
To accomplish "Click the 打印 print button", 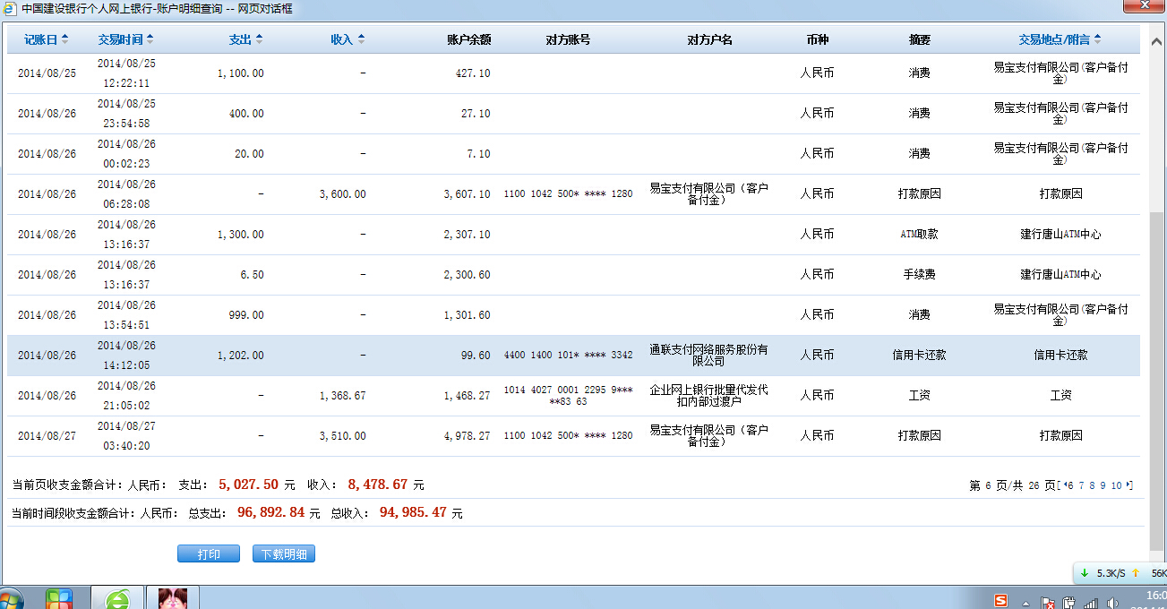I will coord(209,554).
